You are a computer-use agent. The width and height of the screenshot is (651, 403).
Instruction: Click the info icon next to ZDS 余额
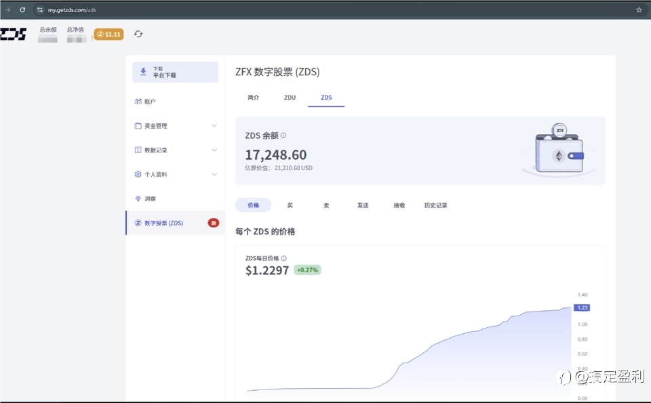283,135
